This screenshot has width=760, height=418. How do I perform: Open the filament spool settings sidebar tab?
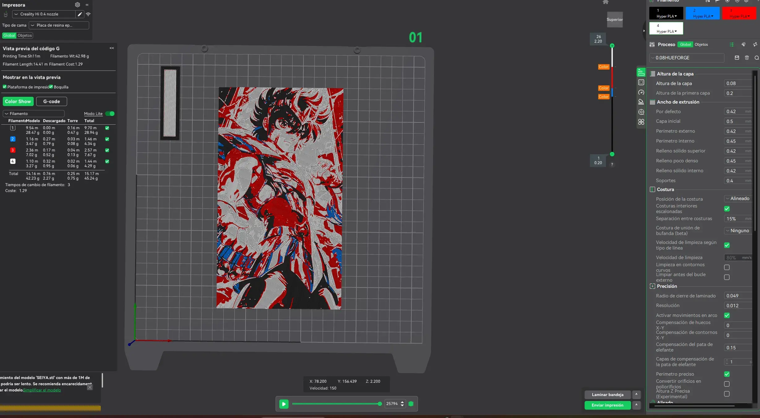[641, 112]
